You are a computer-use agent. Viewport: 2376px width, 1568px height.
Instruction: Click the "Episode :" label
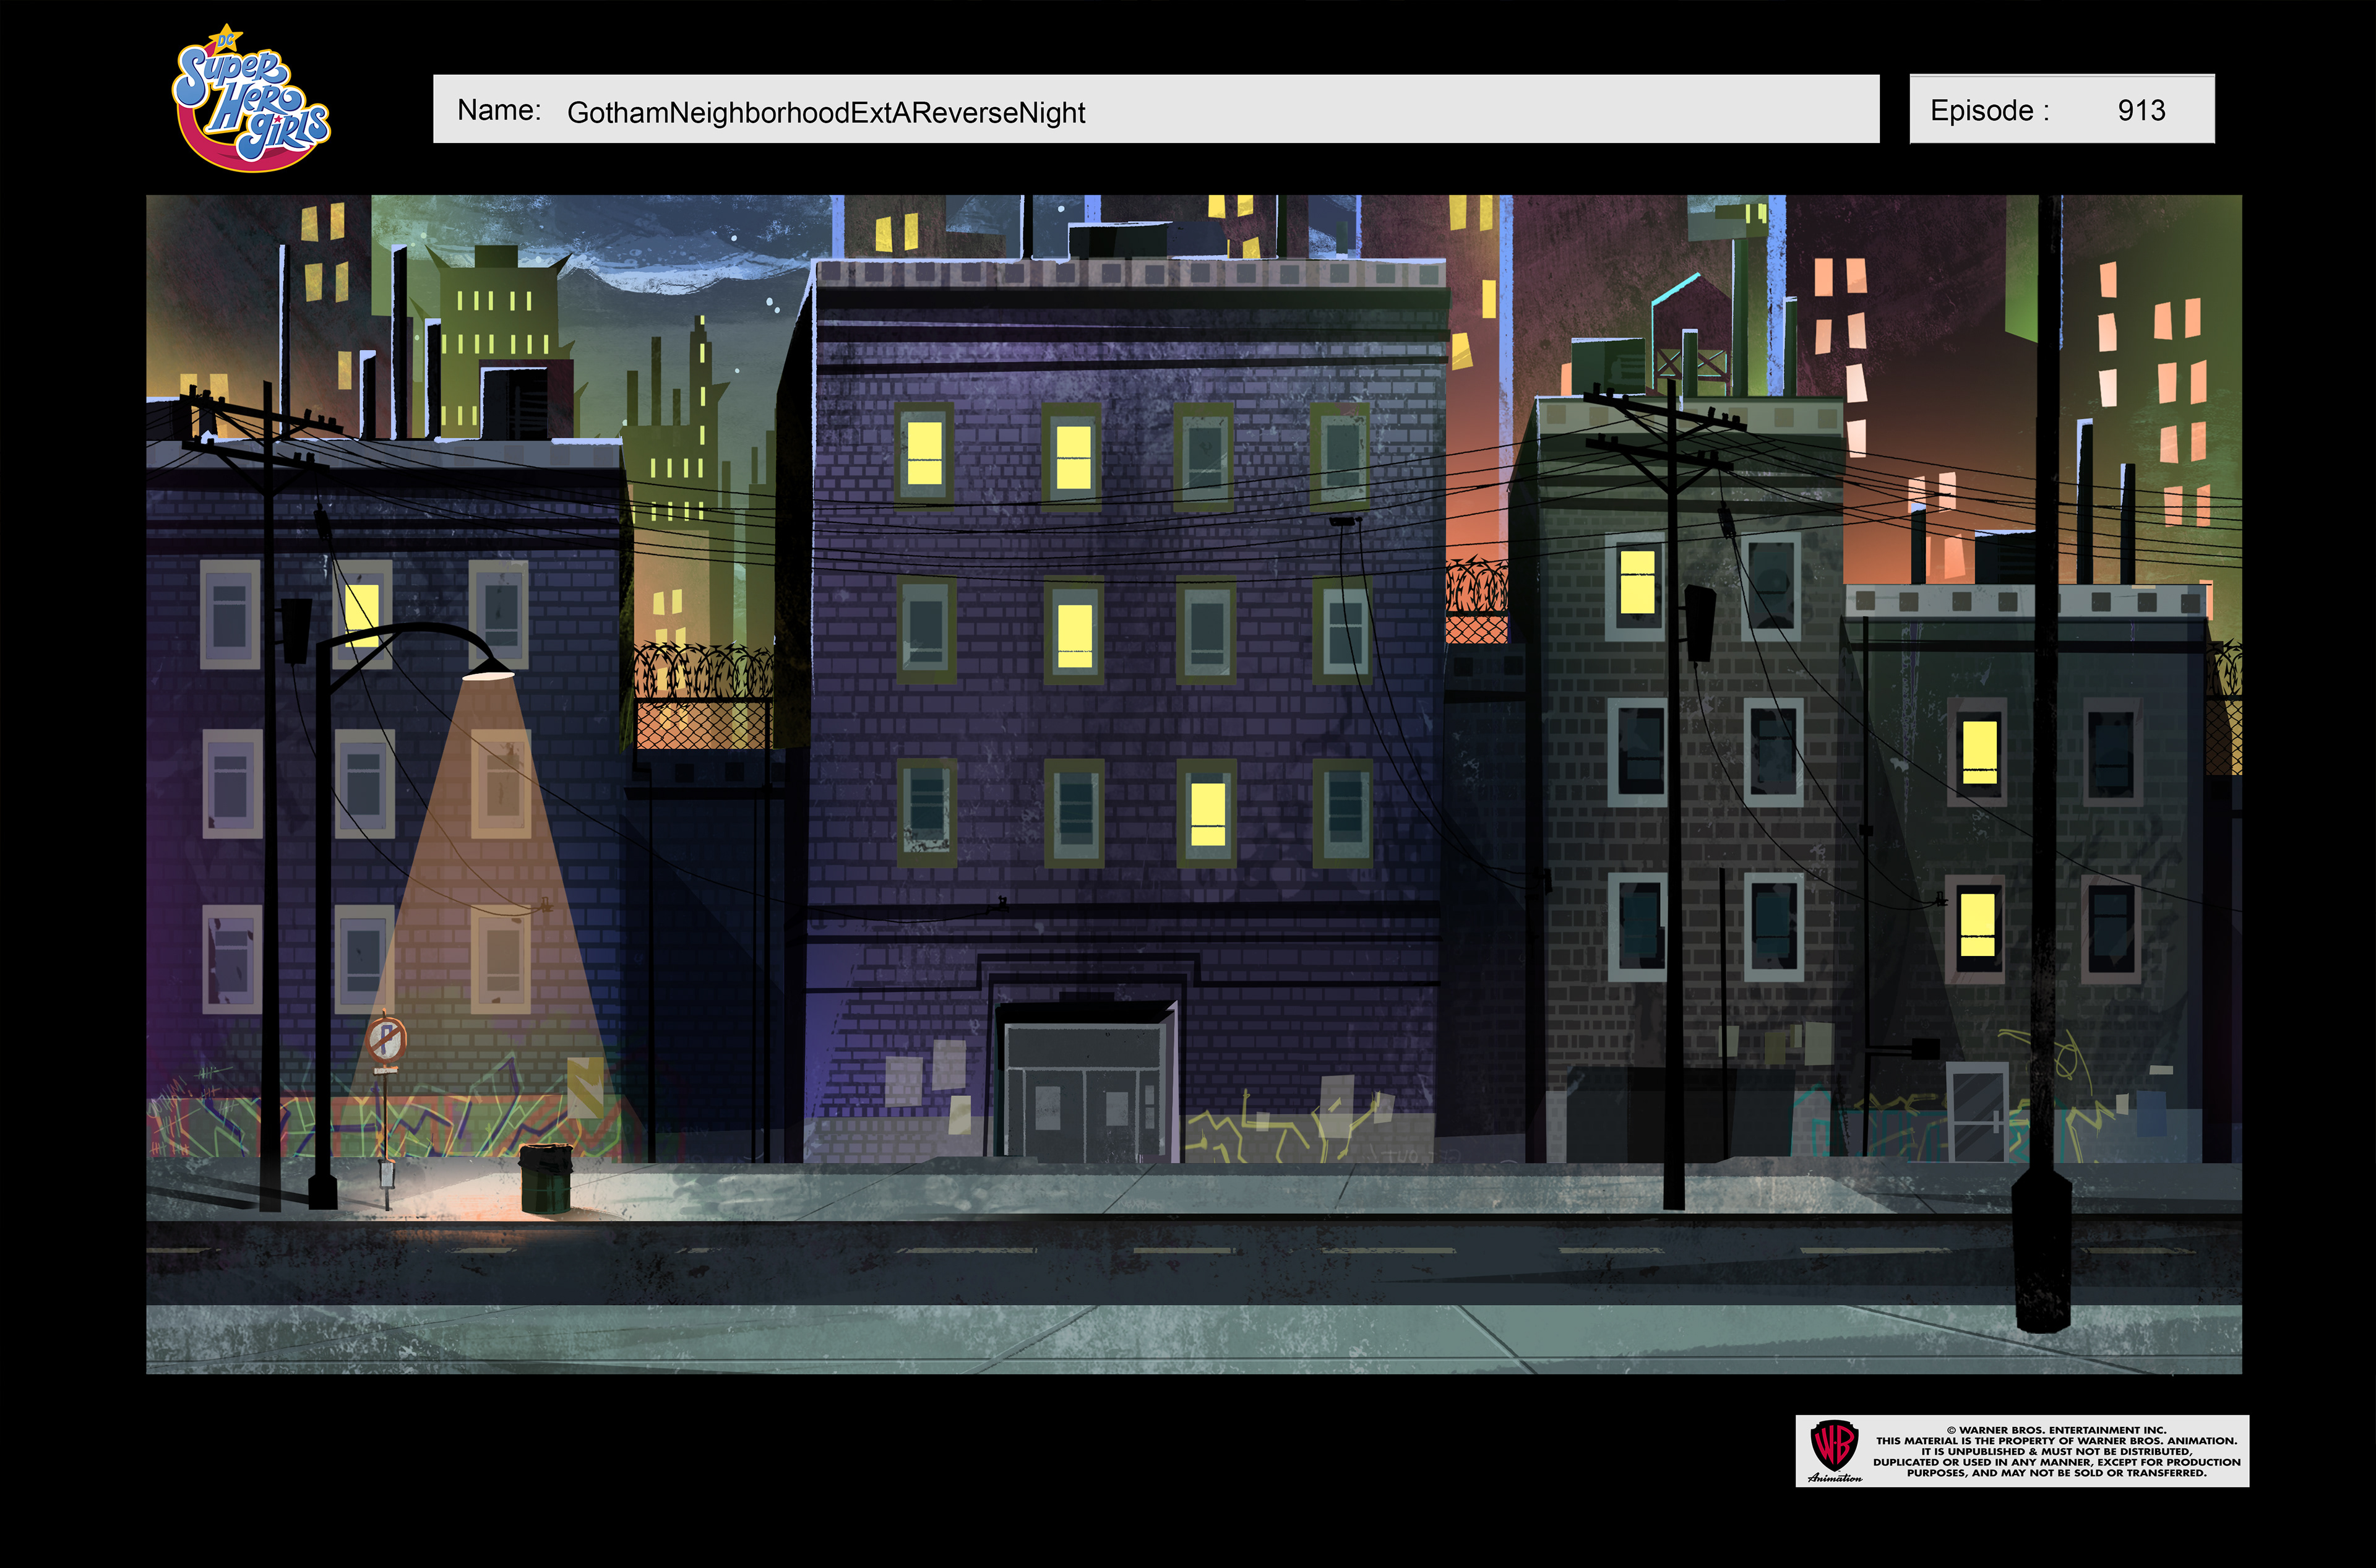click(x=1990, y=110)
